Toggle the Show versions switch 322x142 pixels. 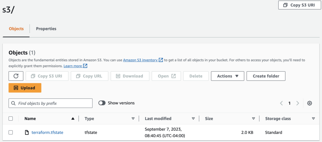[102, 103]
